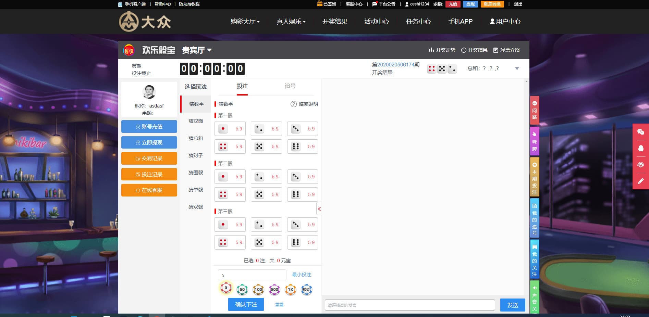Viewport: 649px width, 317px height.
Task: Select one-dot die under 第二骰
Action: coord(230,177)
